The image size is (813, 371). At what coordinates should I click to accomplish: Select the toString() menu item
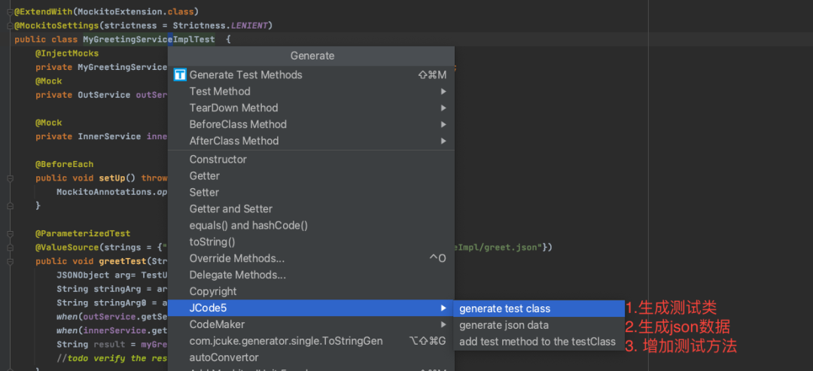click(x=212, y=242)
